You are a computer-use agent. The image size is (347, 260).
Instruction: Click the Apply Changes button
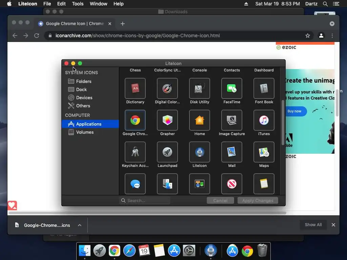(x=258, y=200)
